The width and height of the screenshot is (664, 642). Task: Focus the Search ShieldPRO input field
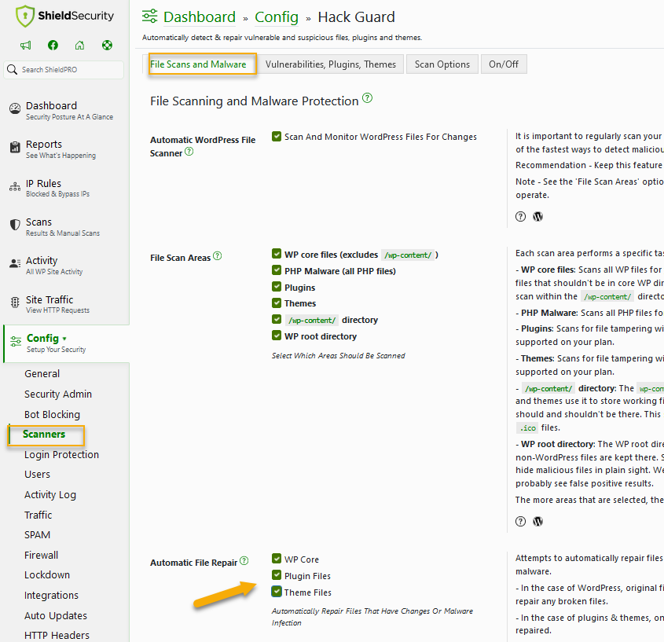(64, 69)
